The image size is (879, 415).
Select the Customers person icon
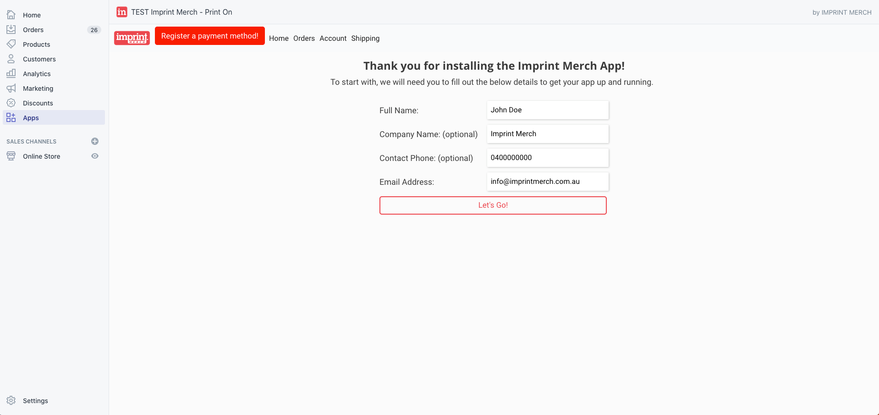[11, 59]
